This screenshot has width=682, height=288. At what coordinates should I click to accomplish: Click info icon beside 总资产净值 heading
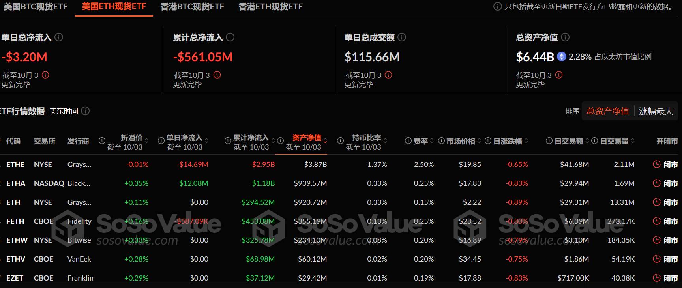point(565,37)
